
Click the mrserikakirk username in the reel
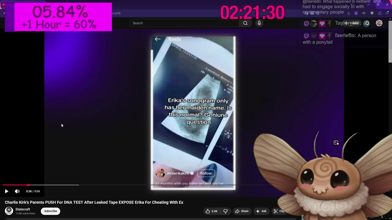pyautogui.click(x=178, y=173)
